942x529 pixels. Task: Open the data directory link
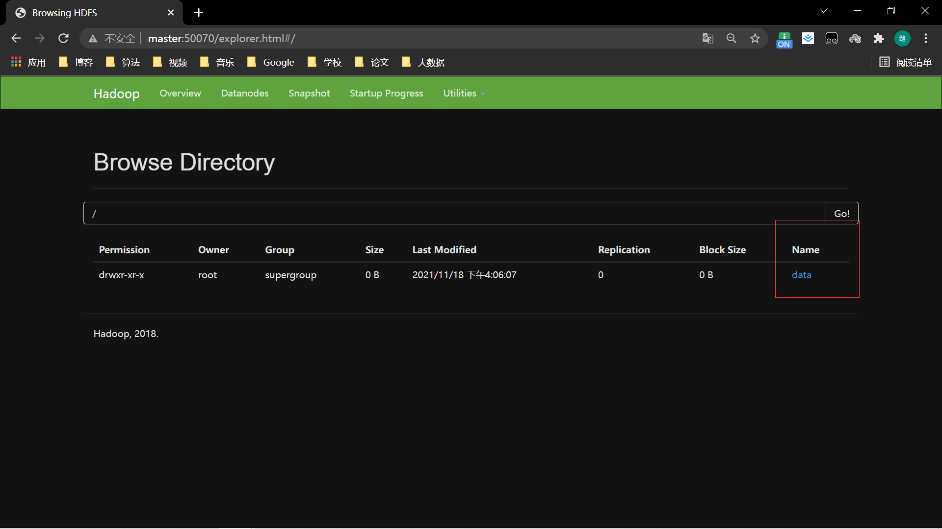click(x=801, y=275)
